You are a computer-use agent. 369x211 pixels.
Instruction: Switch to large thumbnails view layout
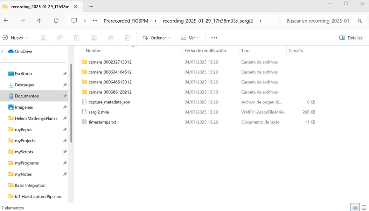coord(364,208)
